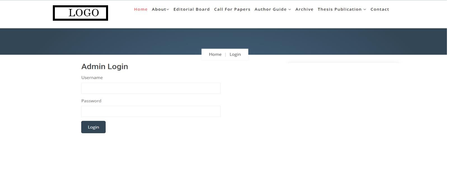This screenshot has width=464, height=186.
Task: Open the Archive page
Action: point(304,9)
